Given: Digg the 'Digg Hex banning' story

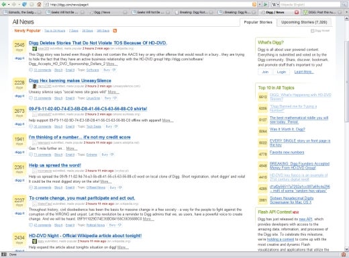Looking at the screenshot, I should [x=19, y=96].
